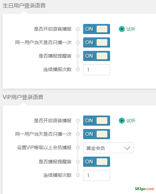
Task: Toggle VIP section 同一用户当天是否只播一次 switch
Action: [97, 134]
